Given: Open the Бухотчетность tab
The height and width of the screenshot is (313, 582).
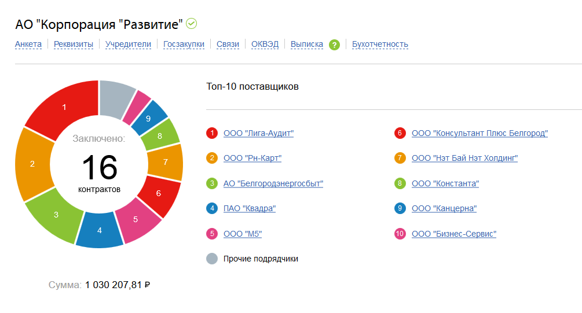Looking at the screenshot, I should point(380,44).
